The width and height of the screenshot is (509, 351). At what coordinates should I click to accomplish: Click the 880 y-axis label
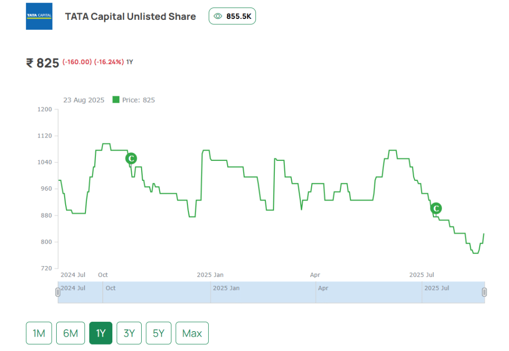pos(46,215)
